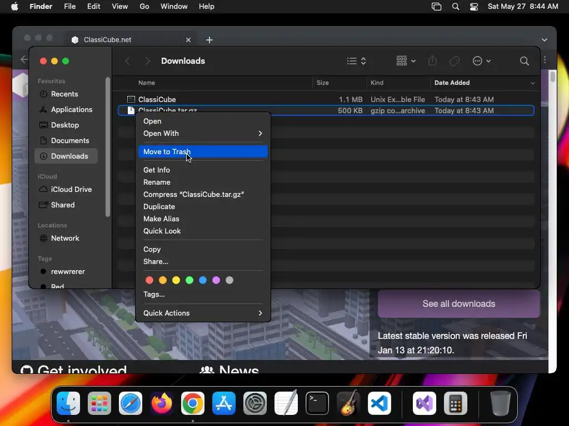Launch Terminal from the Dock
Image resolution: width=569 pixels, height=426 pixels.
point(317,403)
